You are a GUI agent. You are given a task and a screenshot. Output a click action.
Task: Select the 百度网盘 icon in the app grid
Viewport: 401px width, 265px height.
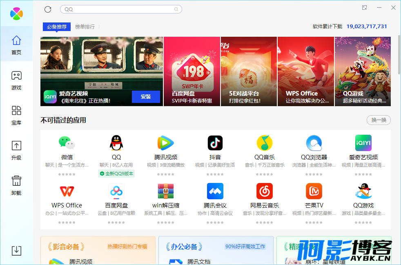pos(116,191)
